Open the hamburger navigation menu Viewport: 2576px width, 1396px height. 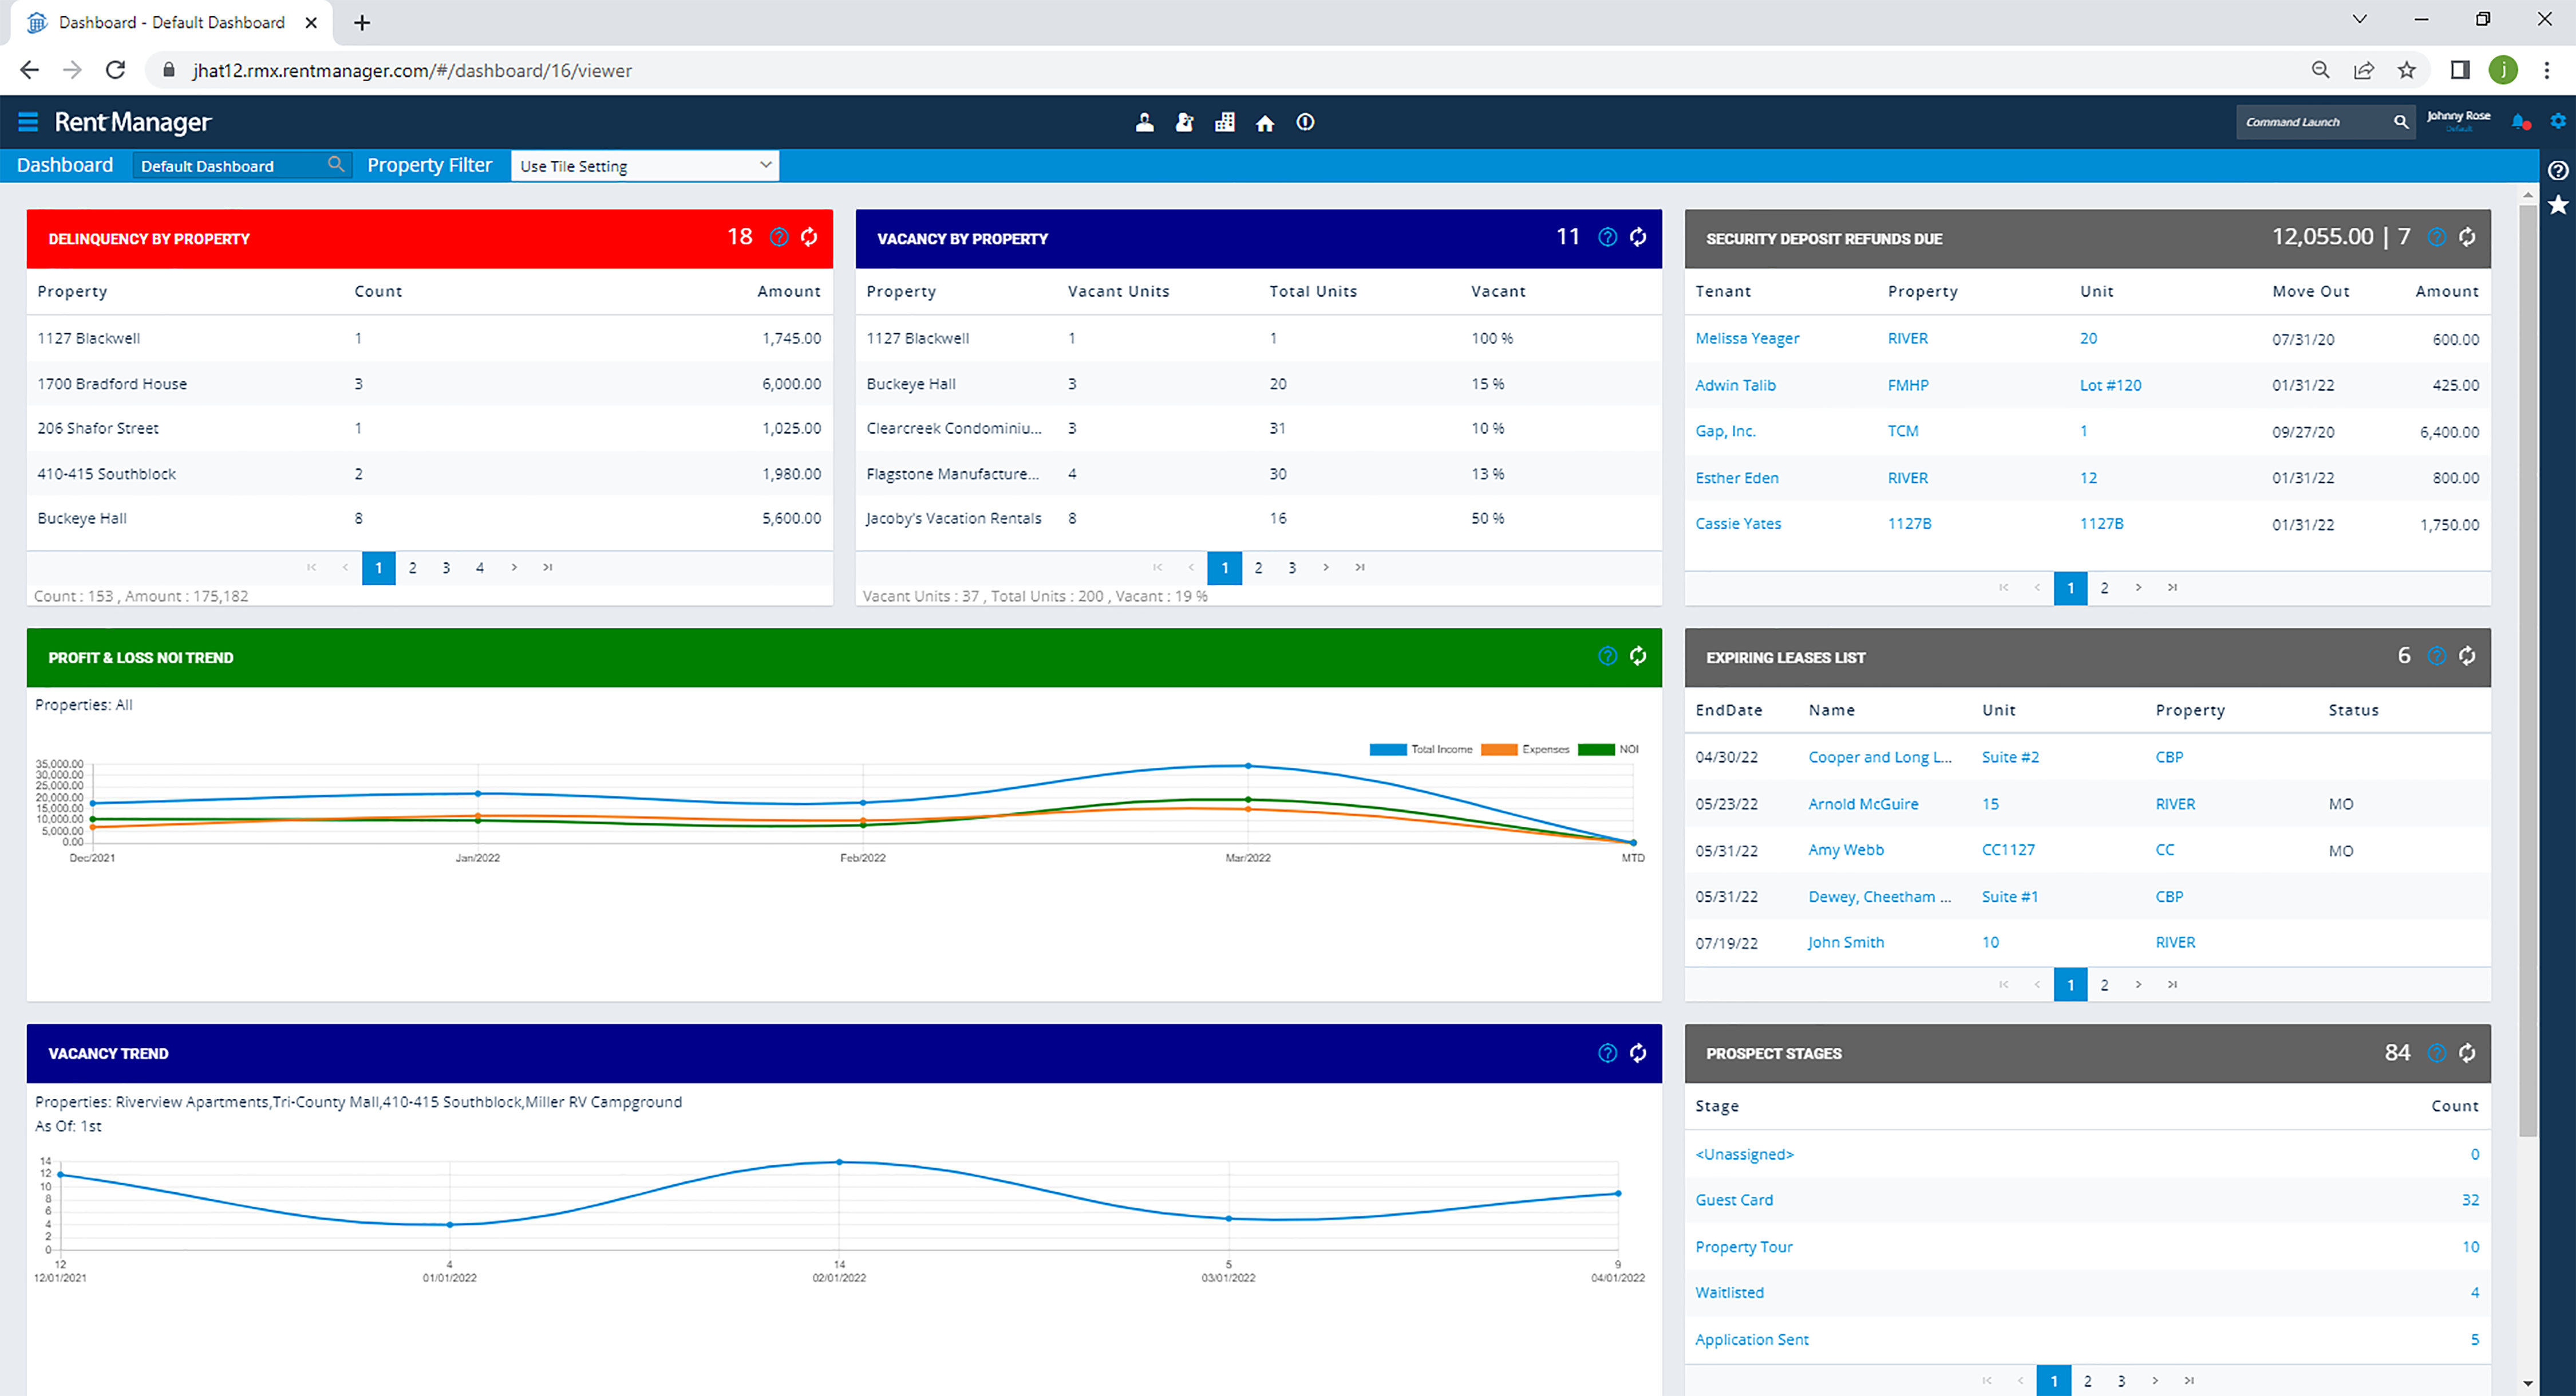pyautogui.click(x=28, y=122)
